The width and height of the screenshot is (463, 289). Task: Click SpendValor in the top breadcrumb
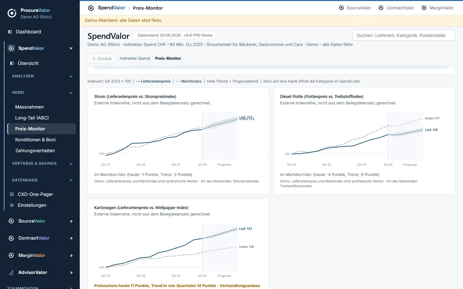(112, 8)
